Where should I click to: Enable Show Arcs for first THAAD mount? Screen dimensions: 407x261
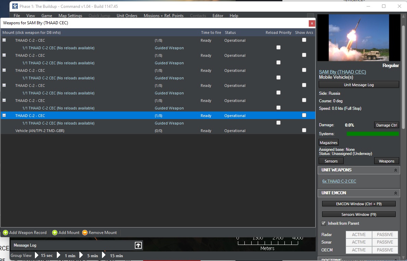(x=304, y=40)
